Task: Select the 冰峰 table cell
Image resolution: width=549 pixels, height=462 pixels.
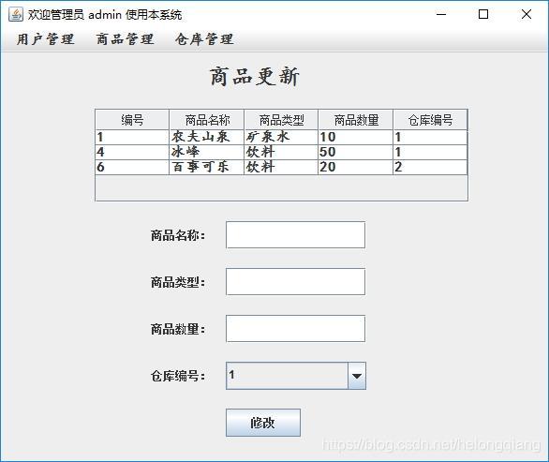Action: (x=206, y=152)
